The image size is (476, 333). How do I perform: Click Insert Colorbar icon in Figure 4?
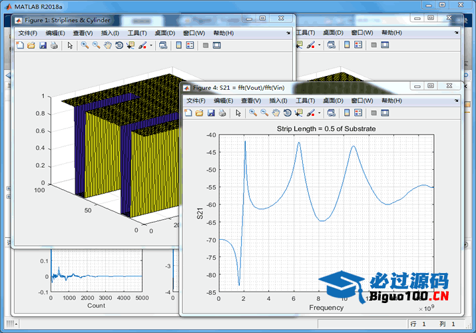347,113
